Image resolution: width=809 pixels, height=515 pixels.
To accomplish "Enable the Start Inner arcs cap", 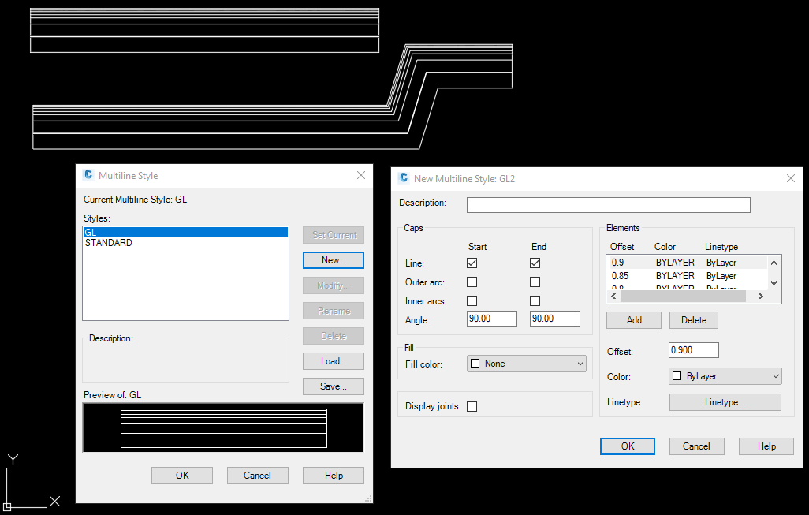I will [x=472, y=300].
